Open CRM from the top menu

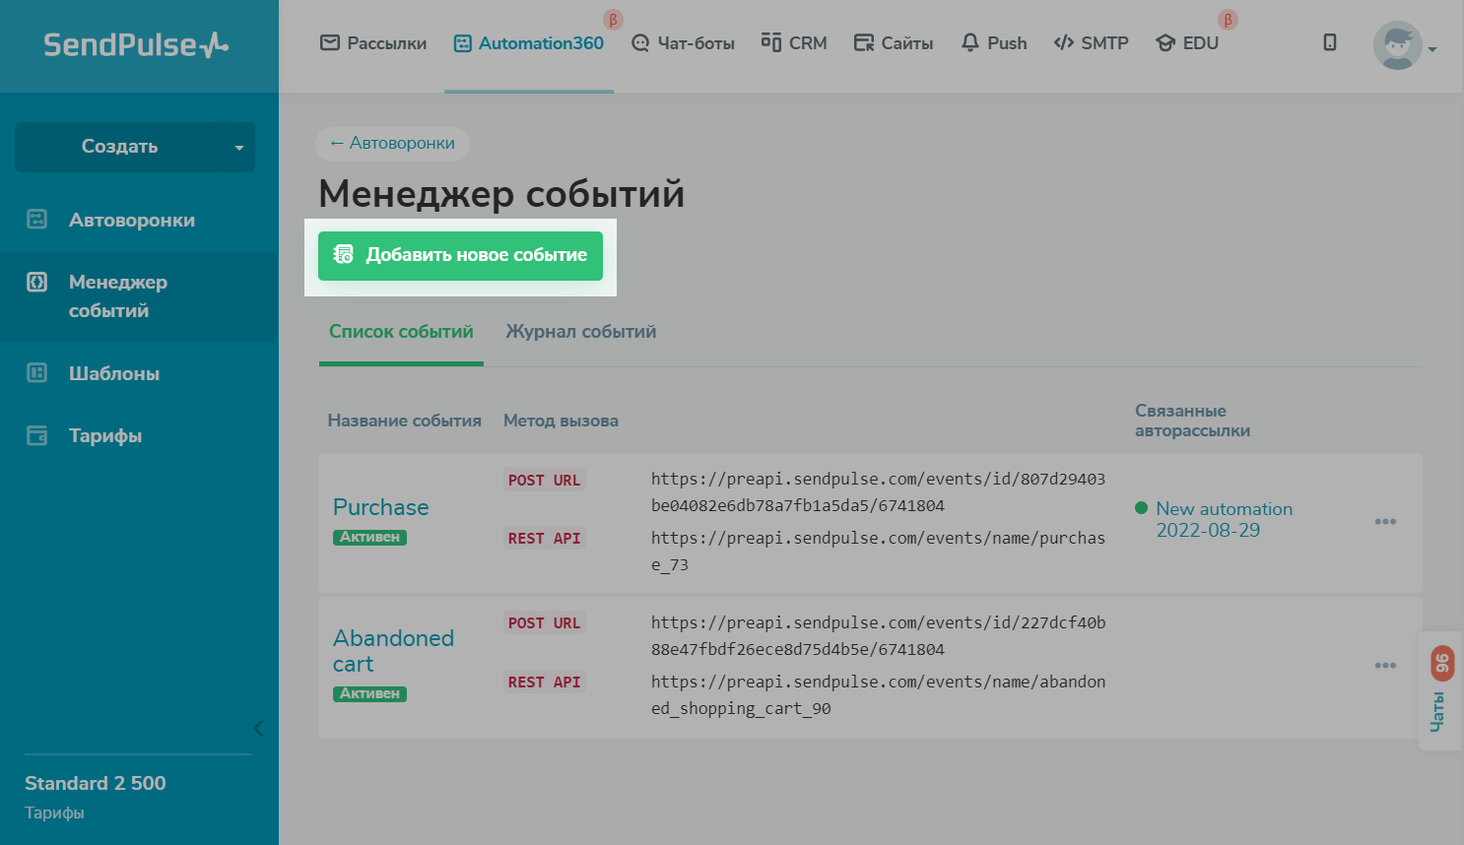coord(794,43)
